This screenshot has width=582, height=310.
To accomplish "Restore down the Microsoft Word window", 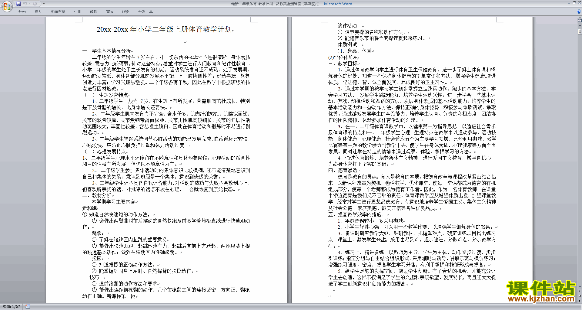I will (x=574, y=2).
